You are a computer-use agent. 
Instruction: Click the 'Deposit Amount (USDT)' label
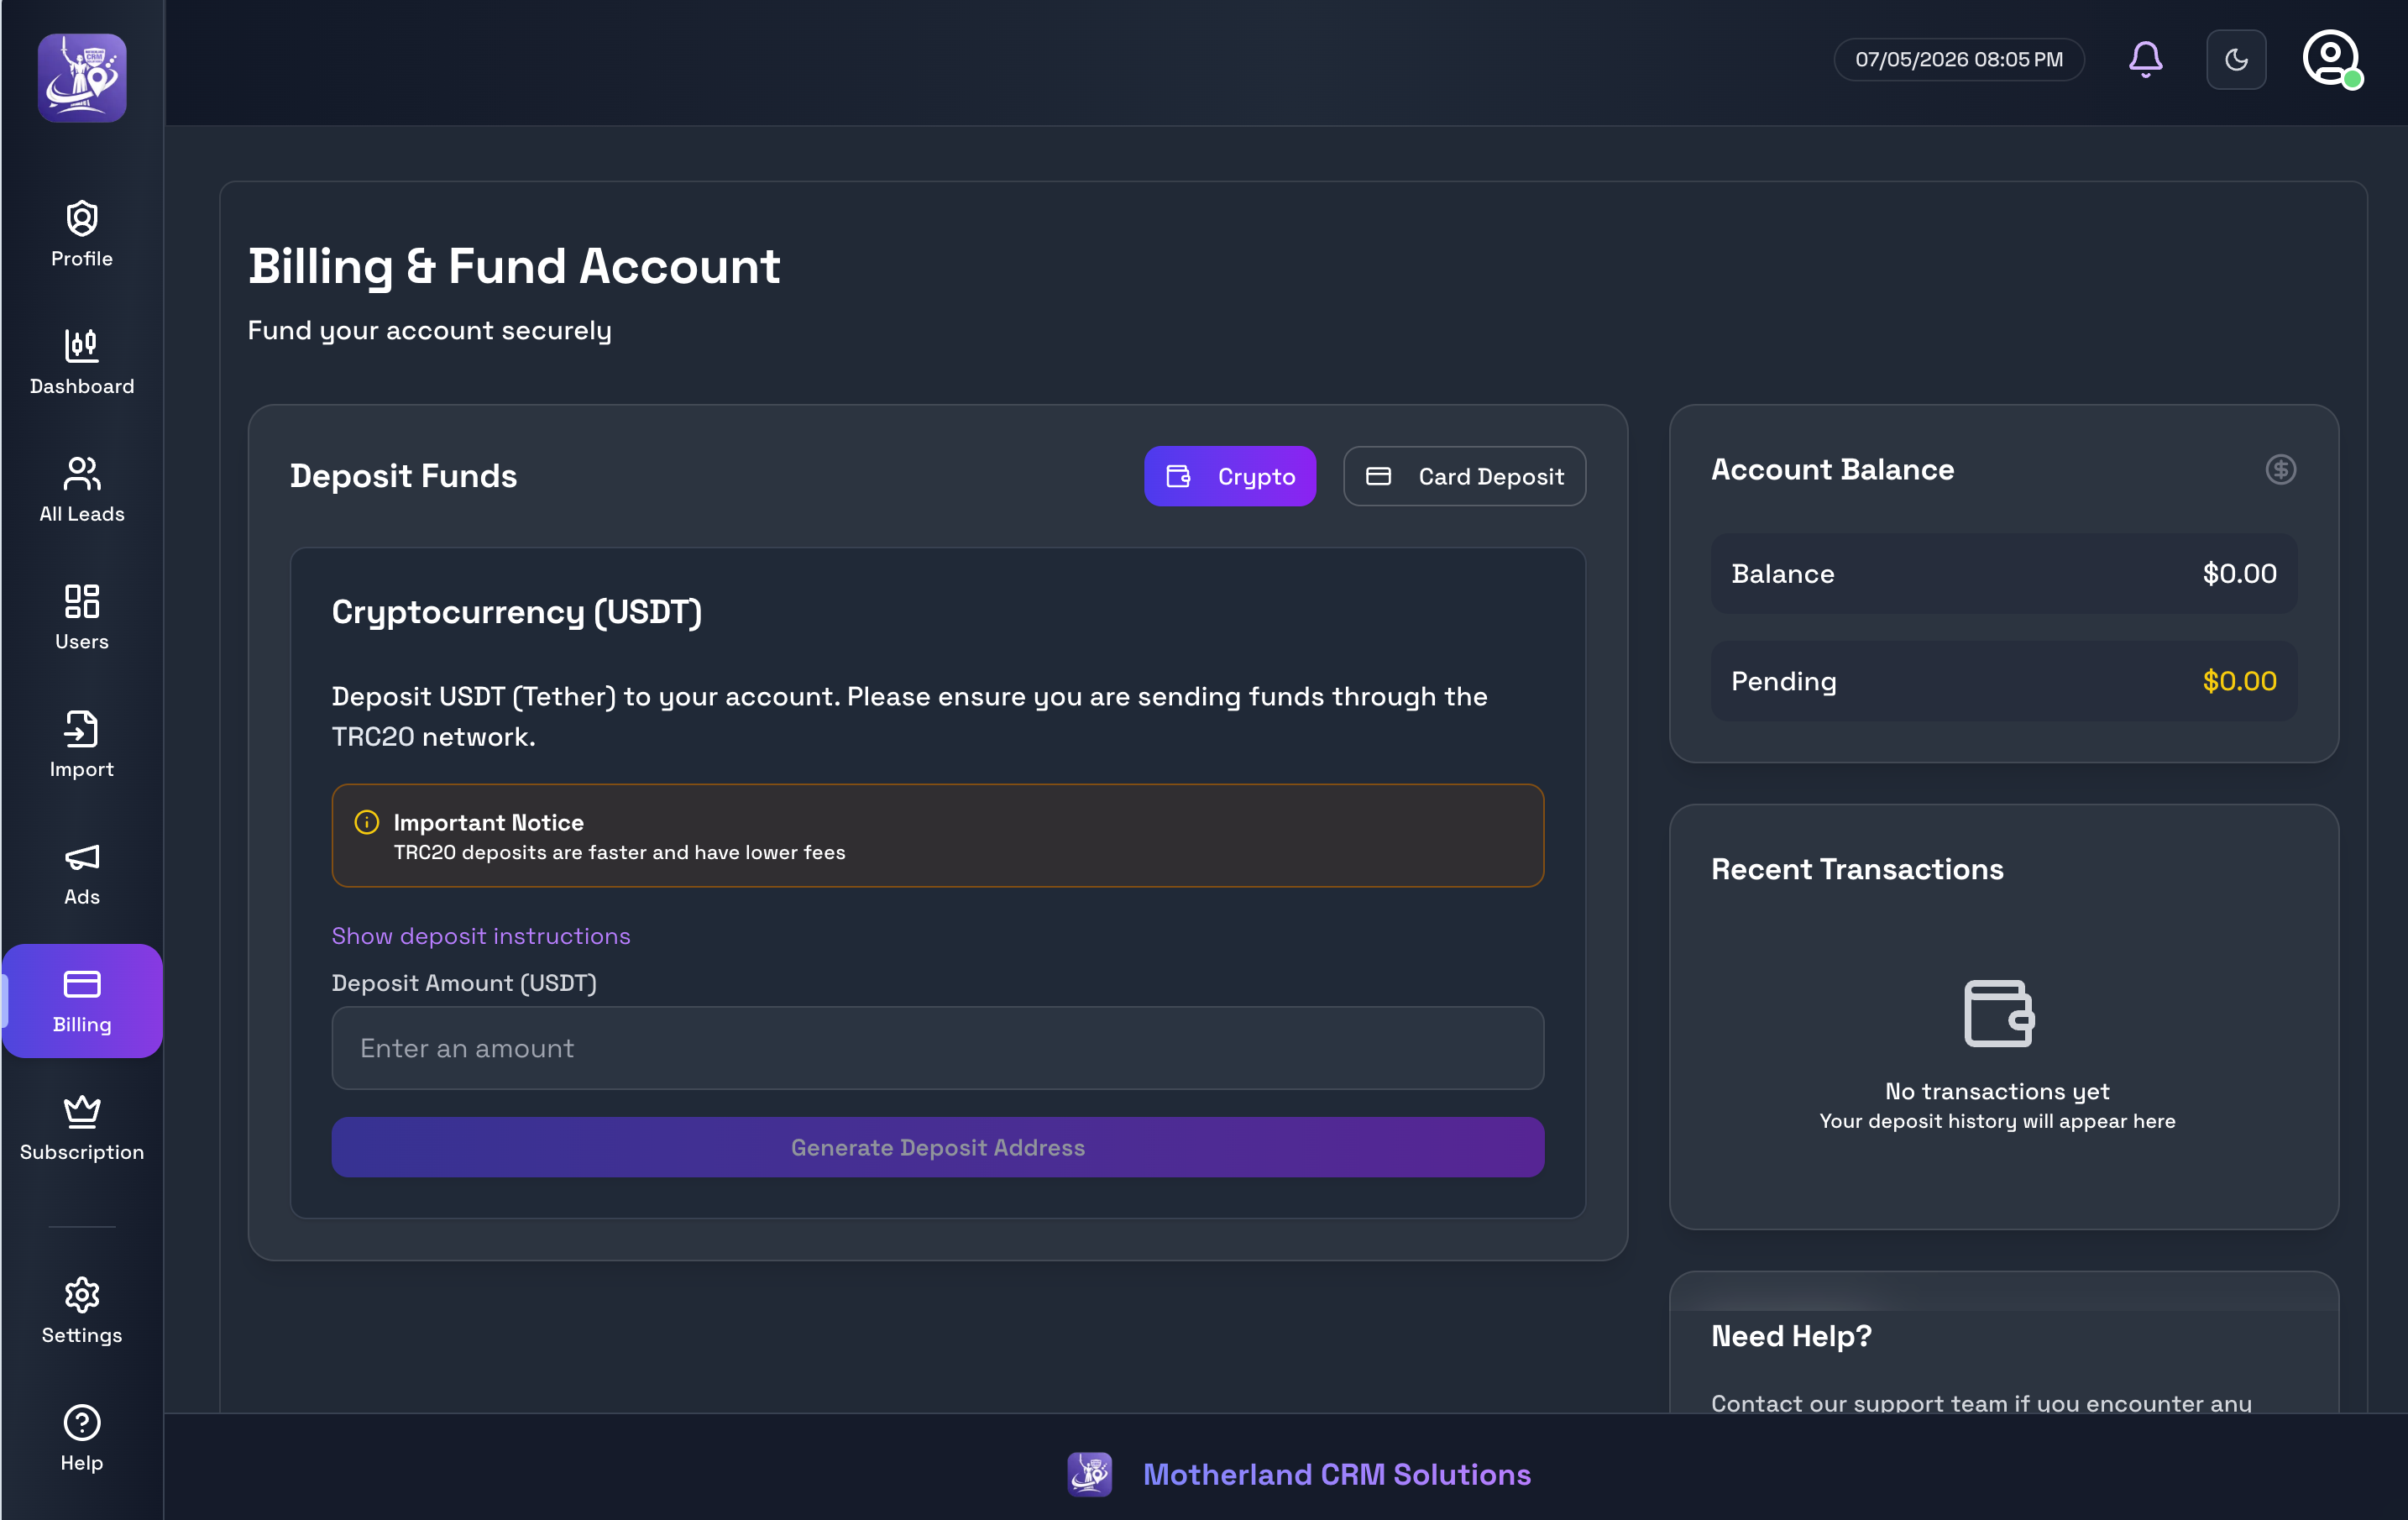click(x=464, y=983)
